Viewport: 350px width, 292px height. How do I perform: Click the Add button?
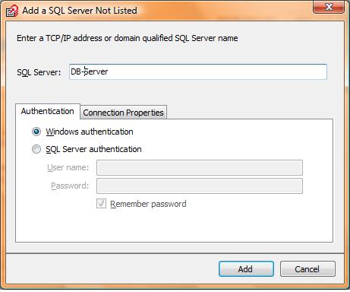pos(246,269)
